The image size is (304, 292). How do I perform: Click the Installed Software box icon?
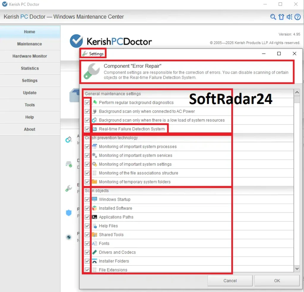[x=94, y=208]
